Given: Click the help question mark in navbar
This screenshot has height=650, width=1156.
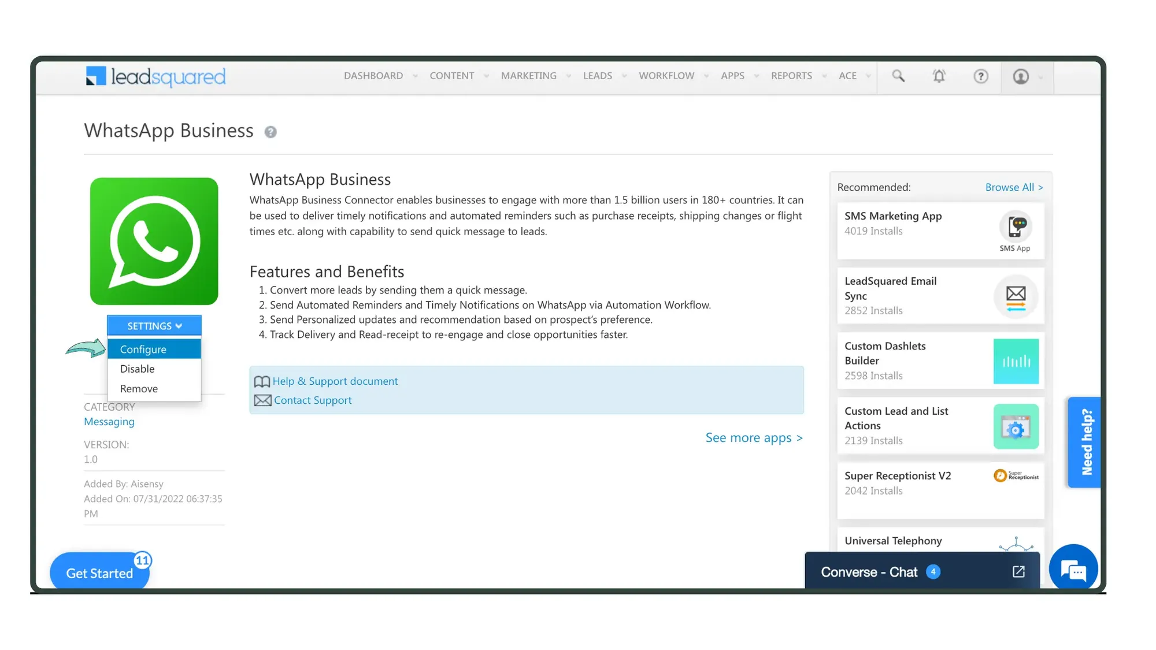Looking at the screenshot, I should coord(980,76).
